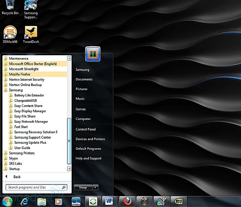Expand the SRS Labs folder
Viewport: 241px width, 207px height.
35,163
